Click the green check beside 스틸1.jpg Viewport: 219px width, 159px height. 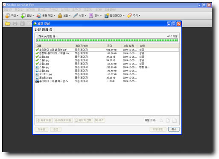coord(37,56)
